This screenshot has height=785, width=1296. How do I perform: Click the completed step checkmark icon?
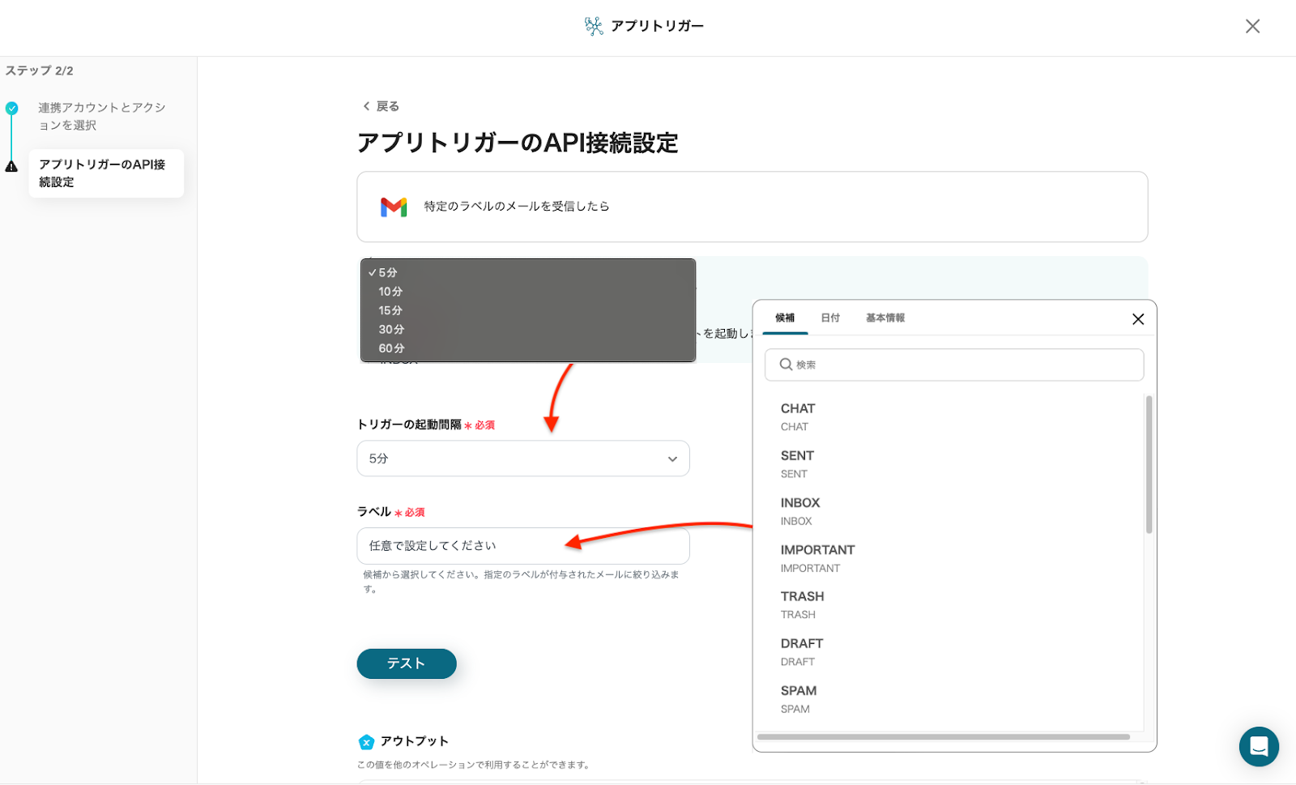click(x=11, y=108)
